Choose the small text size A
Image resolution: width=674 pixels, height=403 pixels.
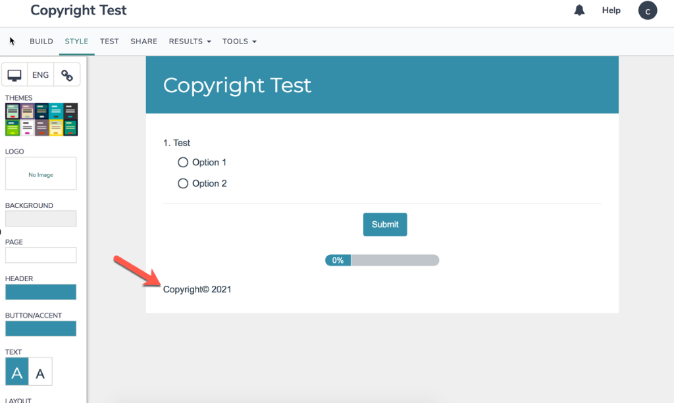pos(40,373)
